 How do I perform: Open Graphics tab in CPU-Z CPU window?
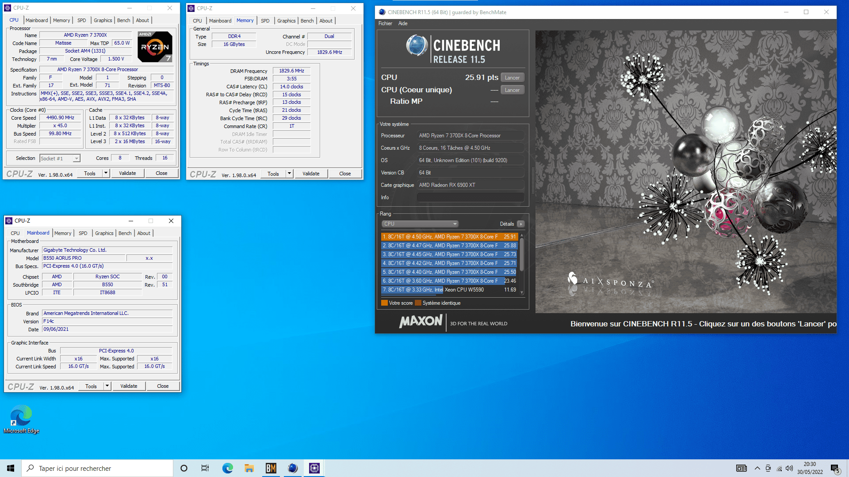[x=103, y=20]
